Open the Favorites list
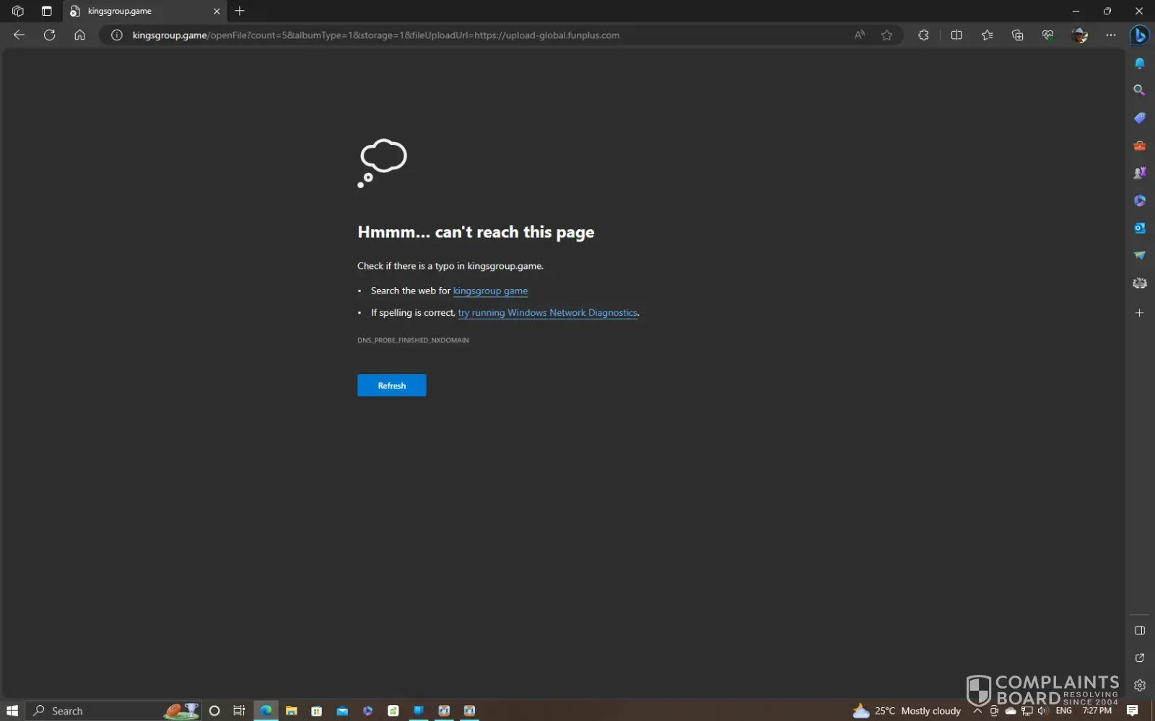 pyautogui.click(x=987, y=35)
